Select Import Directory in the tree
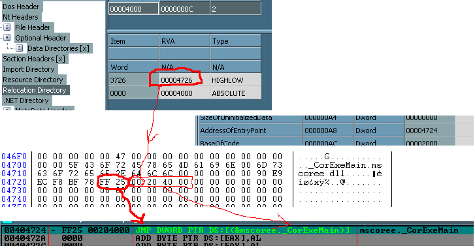 (x=29, y=69)
